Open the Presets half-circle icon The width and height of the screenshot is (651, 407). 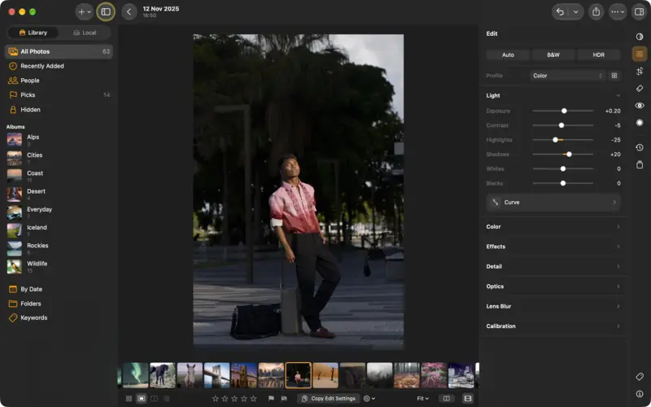point(640,37)
